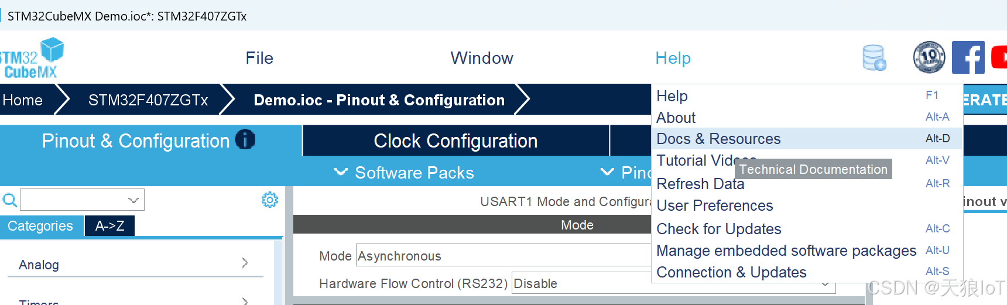Select Help menu item F1
The image size is (1007, 305).
(x=807, y=95)
